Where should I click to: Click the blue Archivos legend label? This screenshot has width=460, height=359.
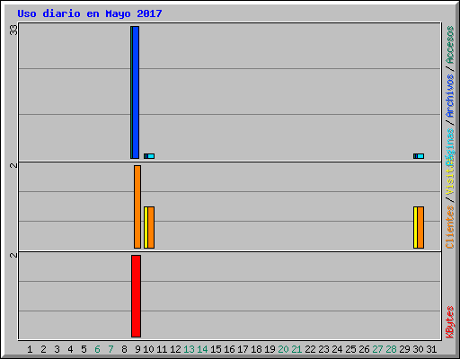[x=450, y=96]
